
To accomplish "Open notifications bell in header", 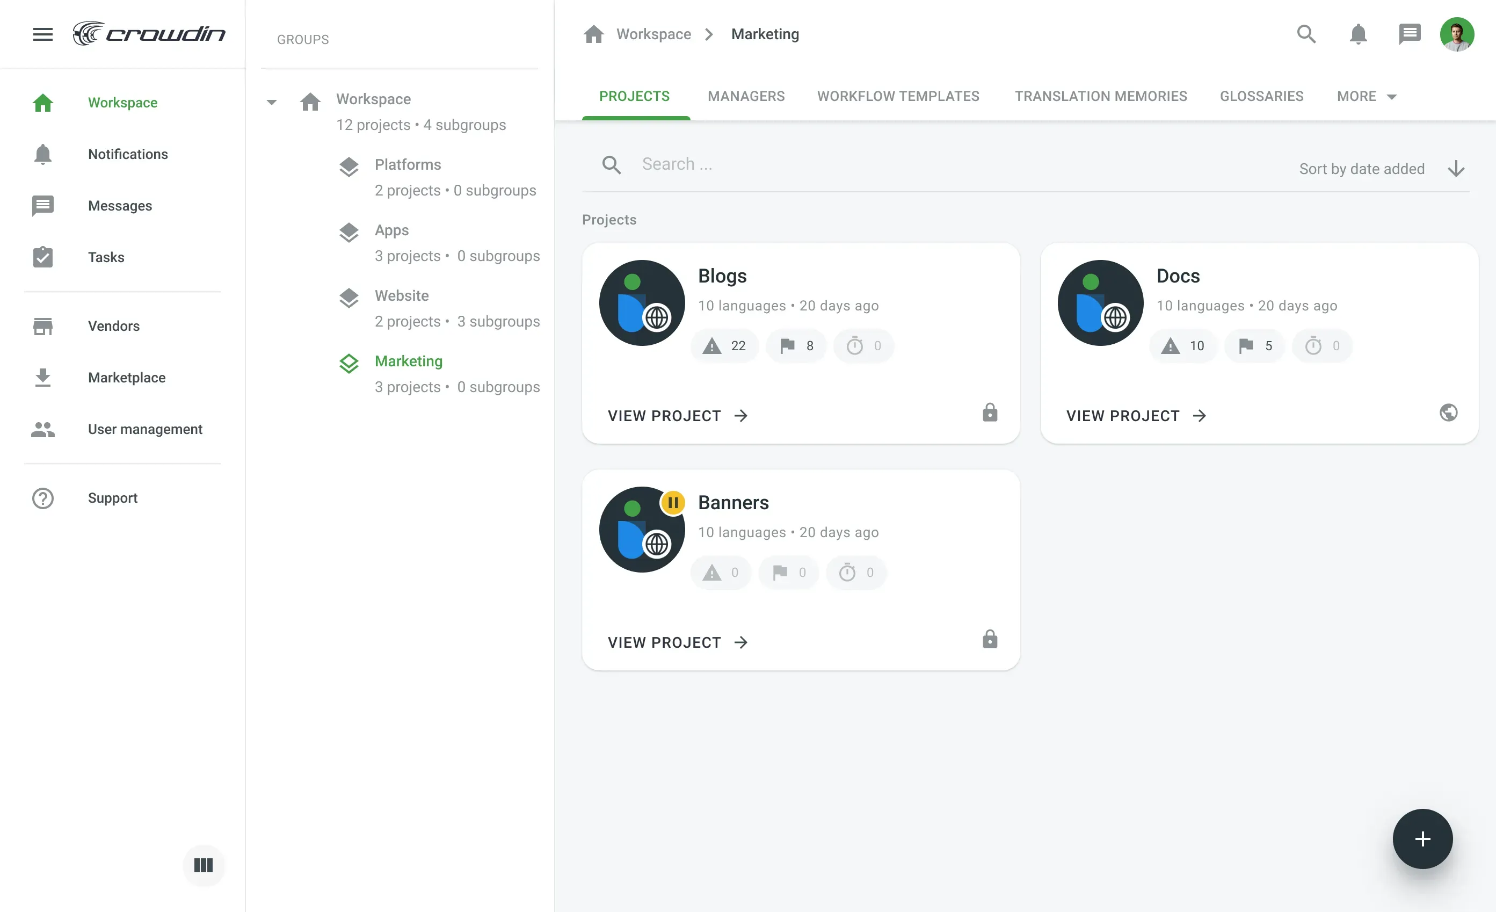I will click(x=1357, y=34).
